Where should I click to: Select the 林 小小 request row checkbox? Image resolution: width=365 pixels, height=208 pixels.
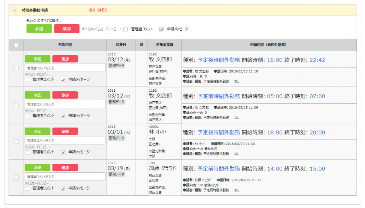click(x=16, y=141)
